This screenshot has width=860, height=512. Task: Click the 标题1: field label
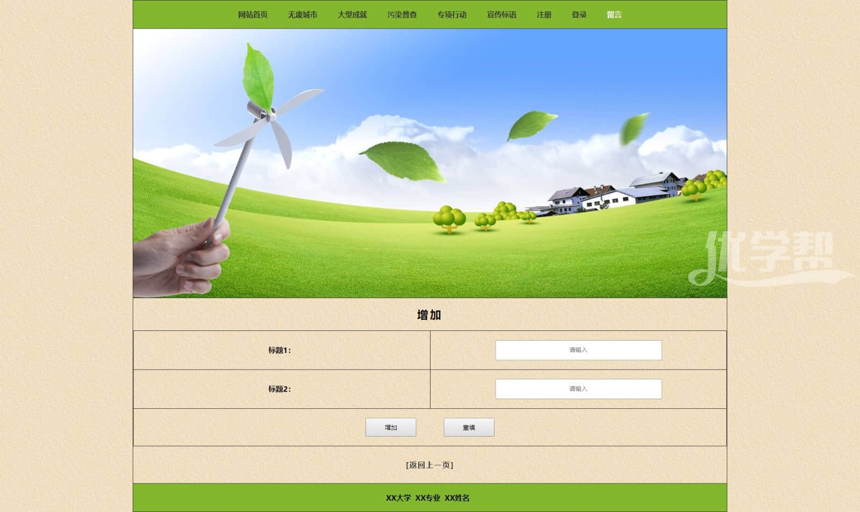[x=279, y=350]
